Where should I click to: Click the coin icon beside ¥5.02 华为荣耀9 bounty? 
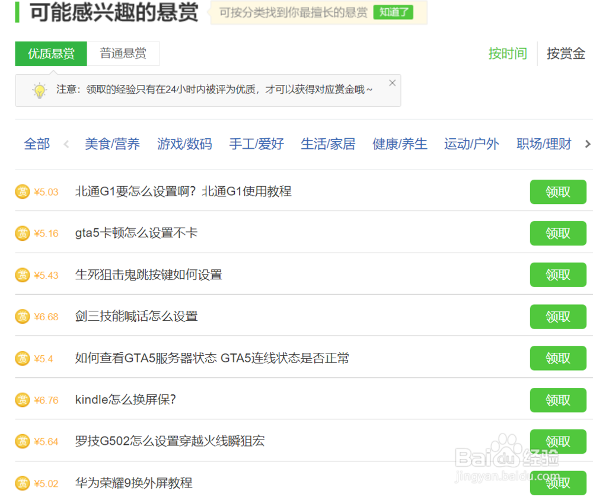[23, 483]
